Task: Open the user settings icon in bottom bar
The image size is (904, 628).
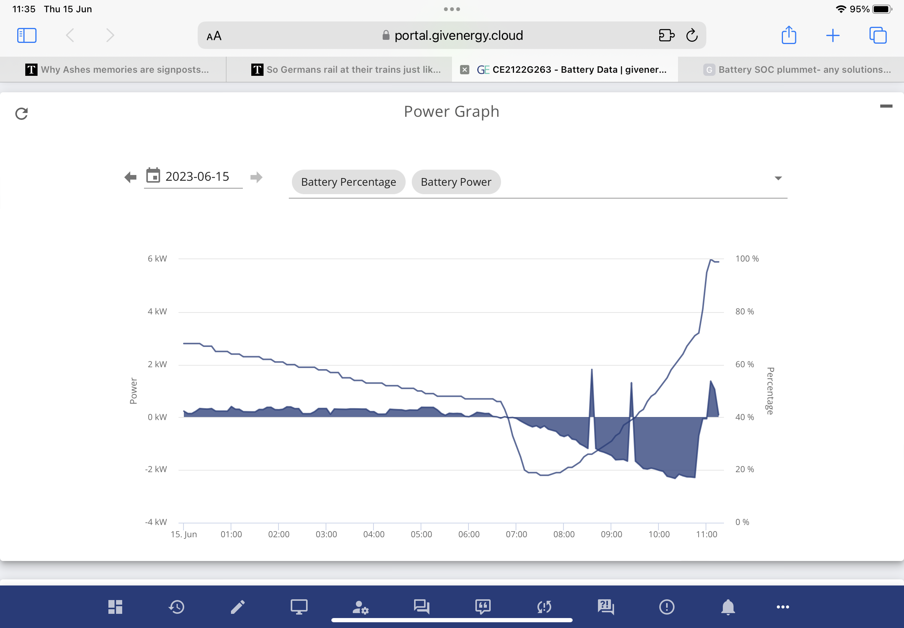Action: pos(360,607)
